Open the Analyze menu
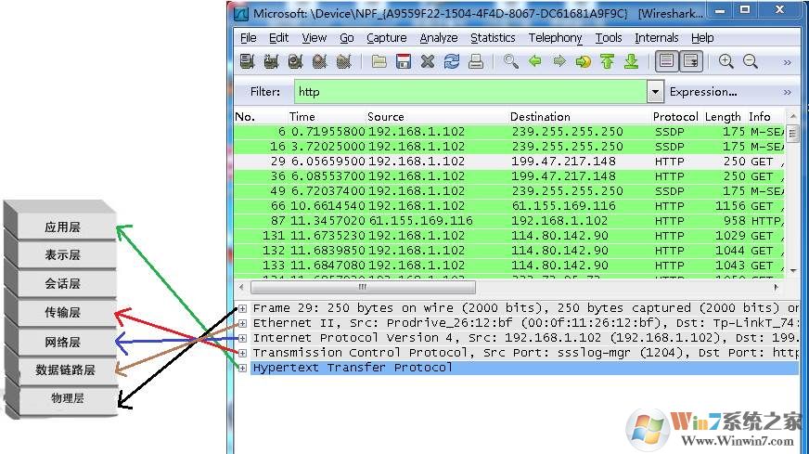The width and height of the screenshot is (809, 454). pyautogui.click(x=439, y=38)
